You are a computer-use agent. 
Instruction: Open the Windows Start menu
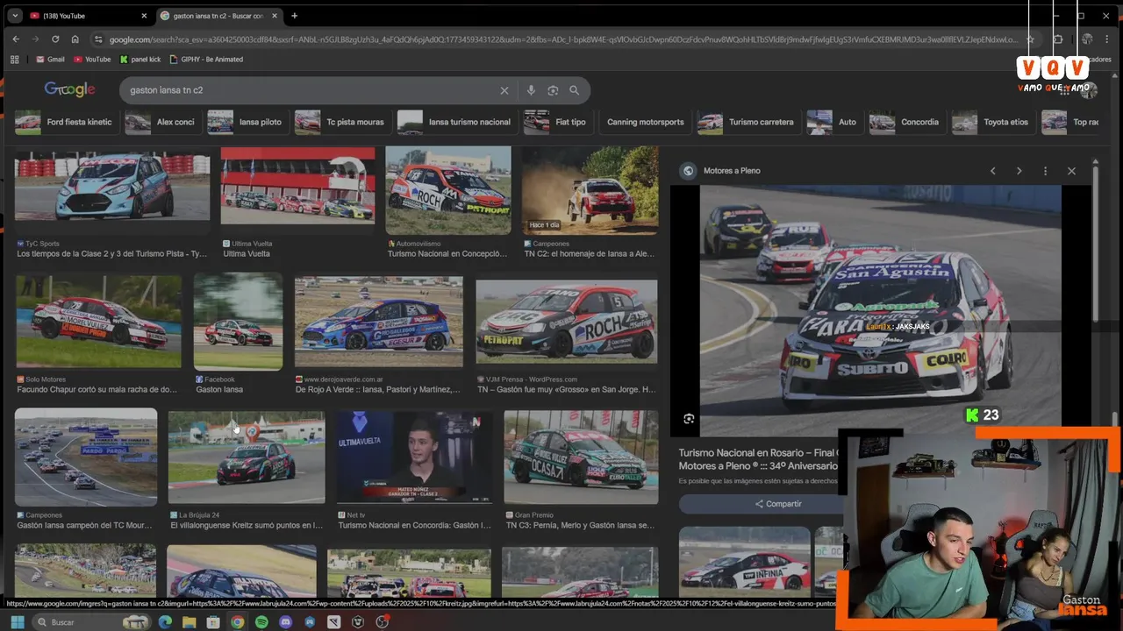point(17,622)
